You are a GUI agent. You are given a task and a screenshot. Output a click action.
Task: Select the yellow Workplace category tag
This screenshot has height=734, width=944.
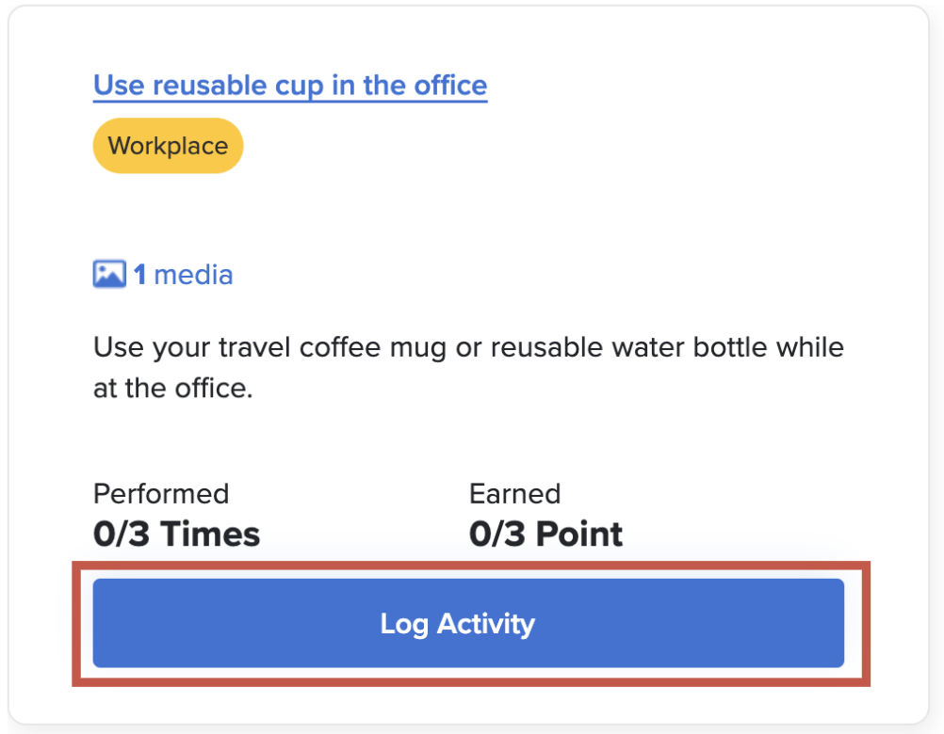coord(168,146)
